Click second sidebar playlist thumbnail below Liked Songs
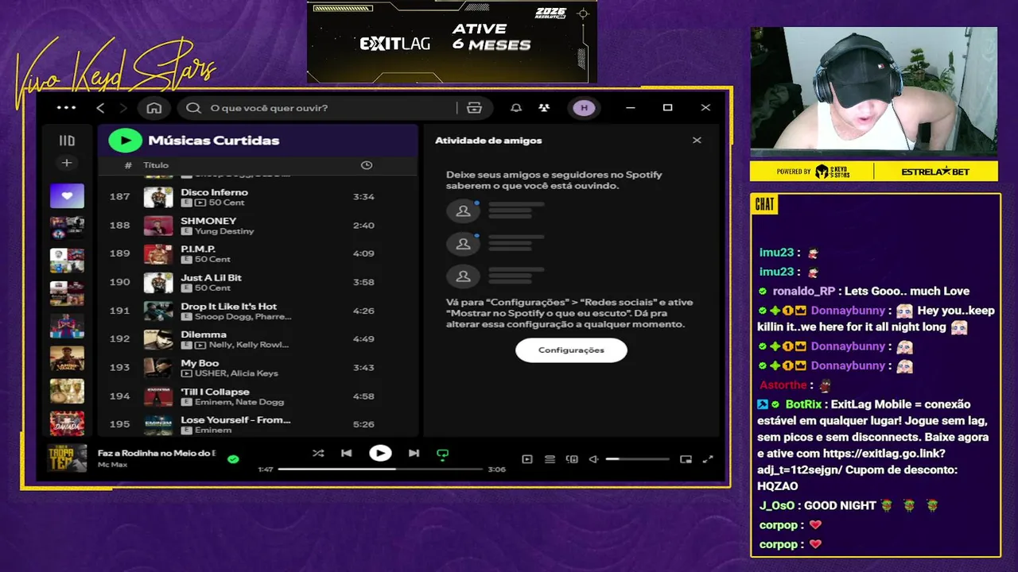The height and width of the screenshot is (572, 1018). [67, 261]
